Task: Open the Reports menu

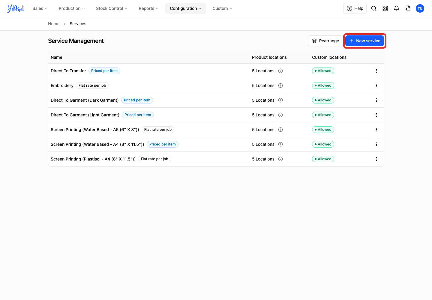Action: coord(148,8)
